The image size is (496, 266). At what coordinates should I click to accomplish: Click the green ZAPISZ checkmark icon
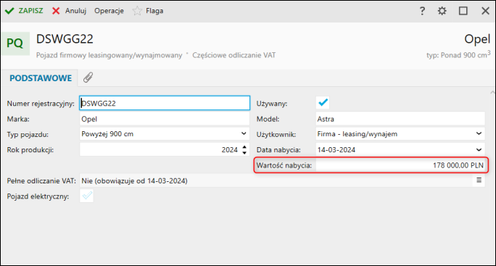point(9,11)
